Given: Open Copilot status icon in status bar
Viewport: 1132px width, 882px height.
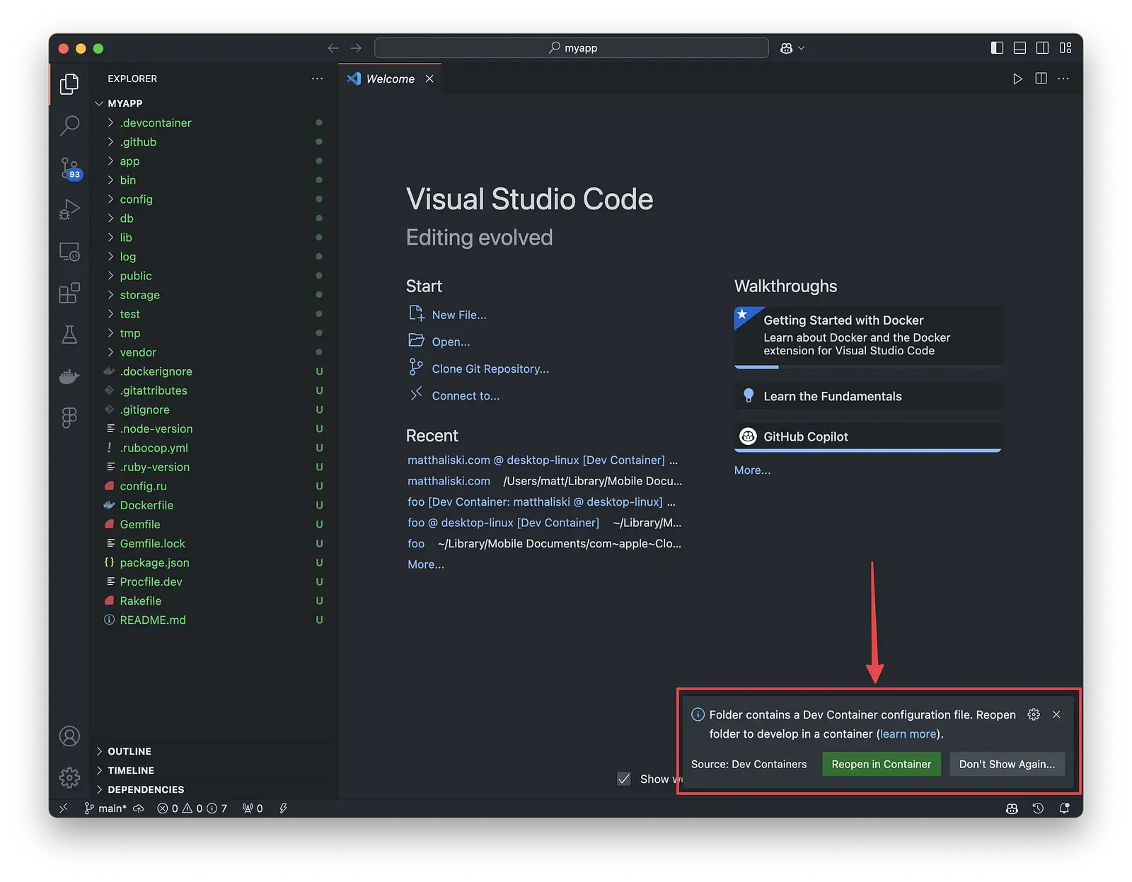Looking at the screenshot, I should pos(1012,808).
